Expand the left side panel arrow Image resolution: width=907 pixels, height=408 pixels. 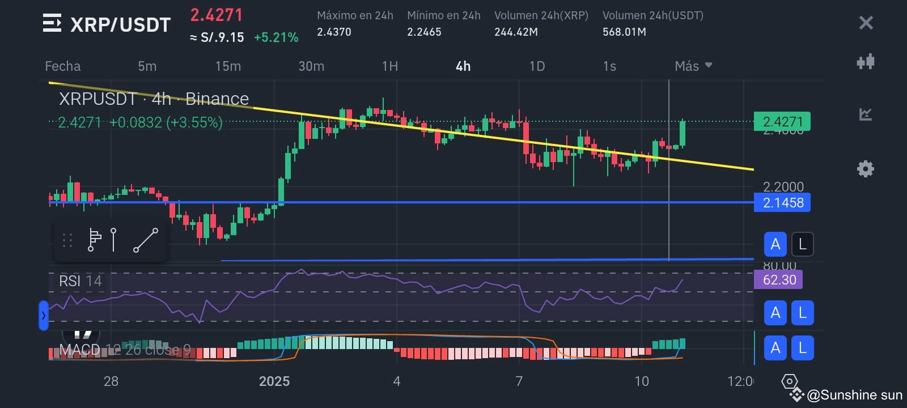[44, 316]
